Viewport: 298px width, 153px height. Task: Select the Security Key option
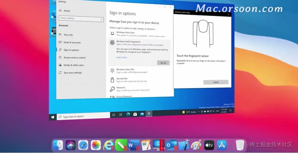coord(140,80)
